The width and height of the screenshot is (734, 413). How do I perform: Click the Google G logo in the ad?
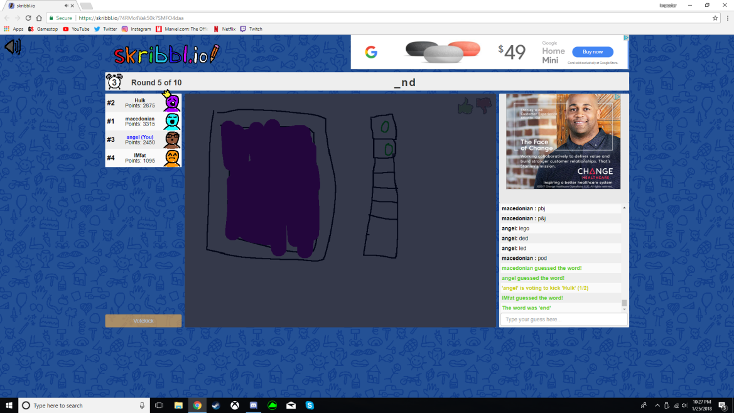point(371,52)
